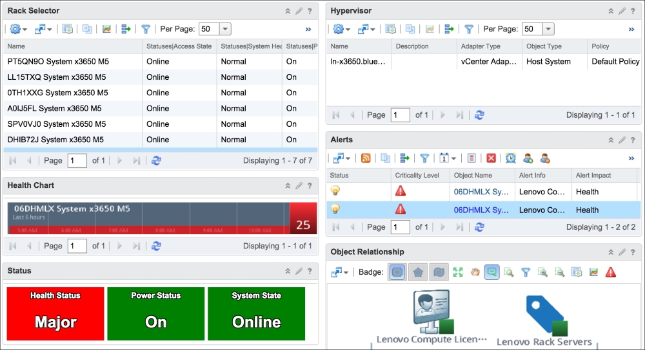Sort by Statuses|Access State column

(x=179, y=46)
